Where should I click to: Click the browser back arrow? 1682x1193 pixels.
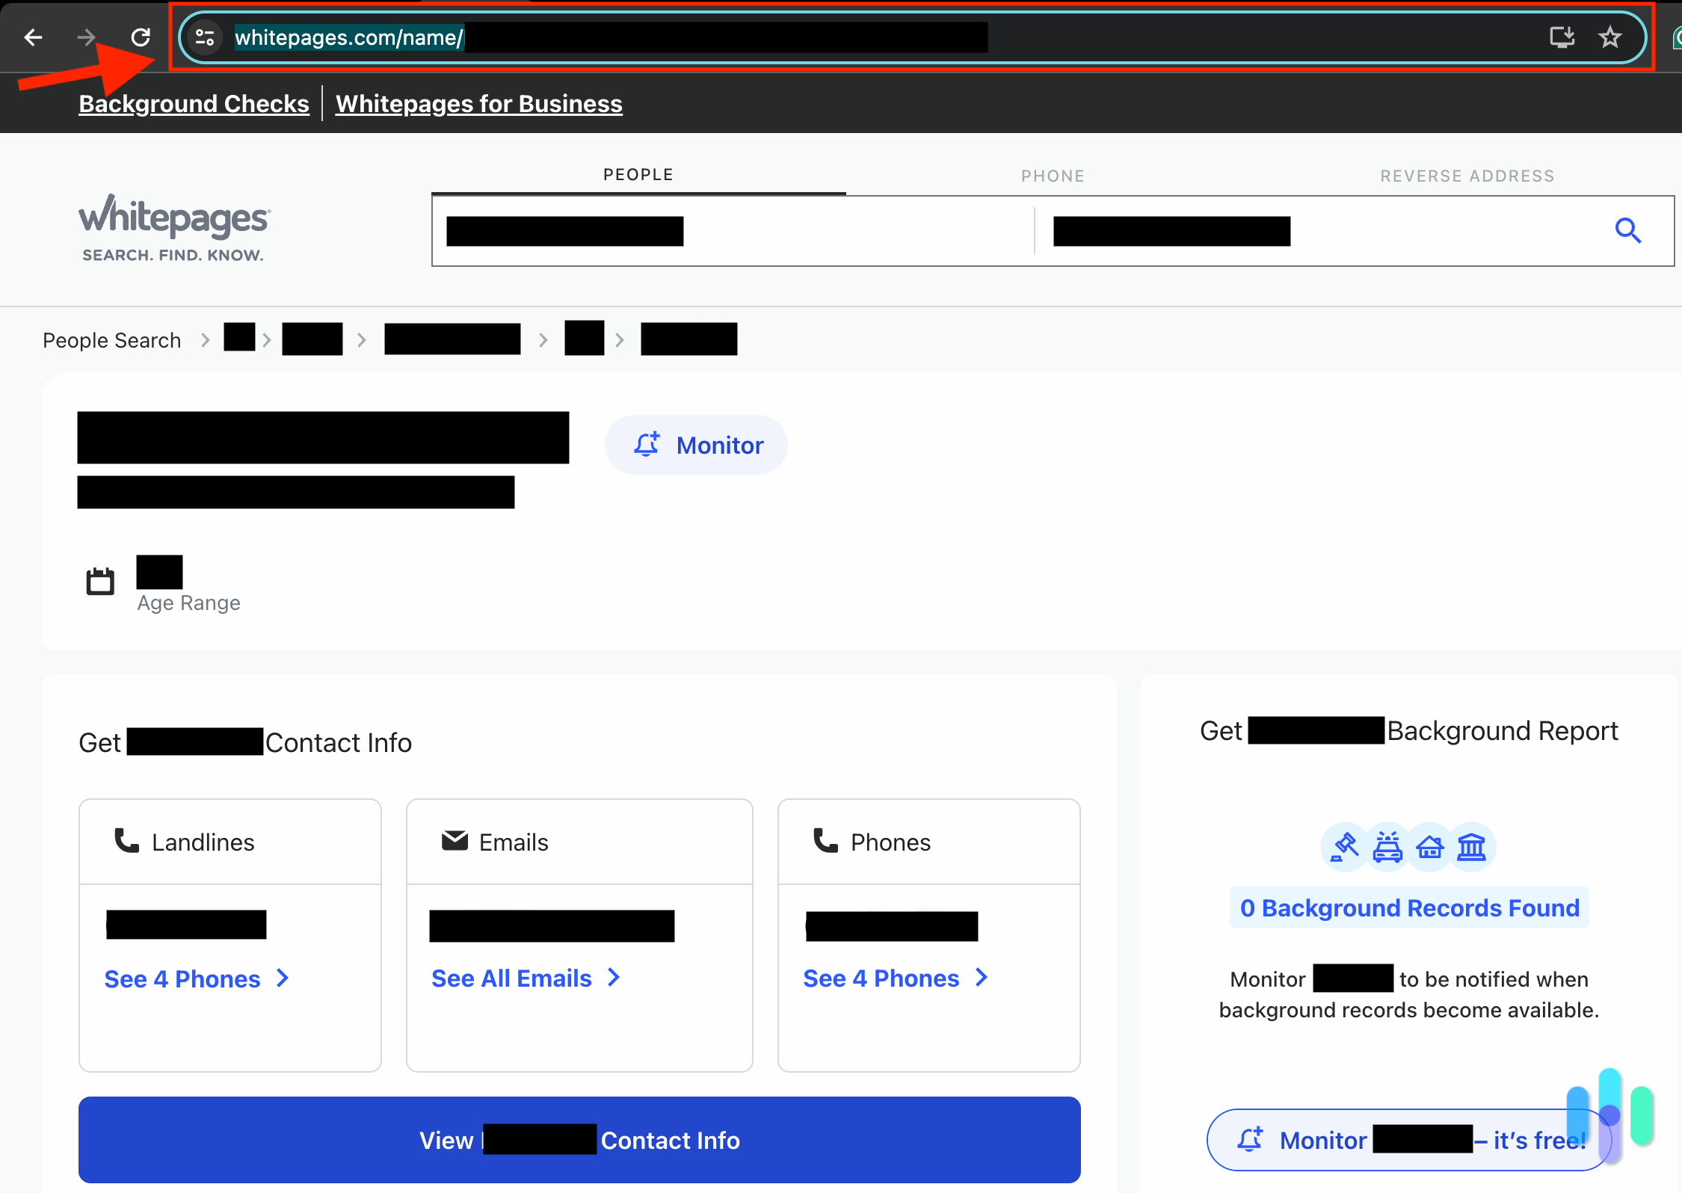32,37
